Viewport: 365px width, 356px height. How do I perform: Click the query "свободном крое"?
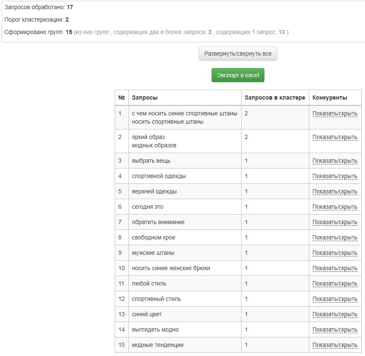pyautogui.click(x=153, y=237)
